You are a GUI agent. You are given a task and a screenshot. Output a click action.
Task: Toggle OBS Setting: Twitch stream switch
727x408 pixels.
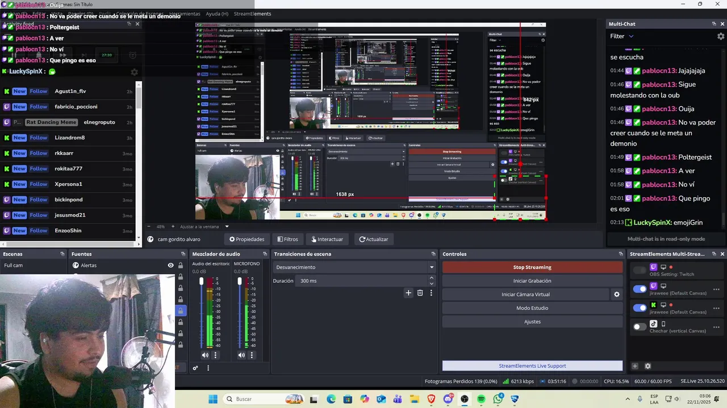tap(640, 270)
